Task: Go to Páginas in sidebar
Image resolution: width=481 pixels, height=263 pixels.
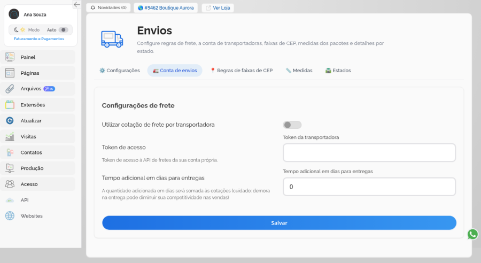Action: point(38,73)
